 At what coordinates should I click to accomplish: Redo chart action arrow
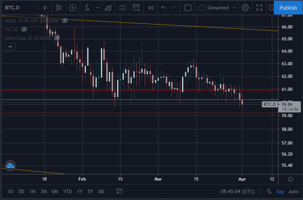(174, 8)
